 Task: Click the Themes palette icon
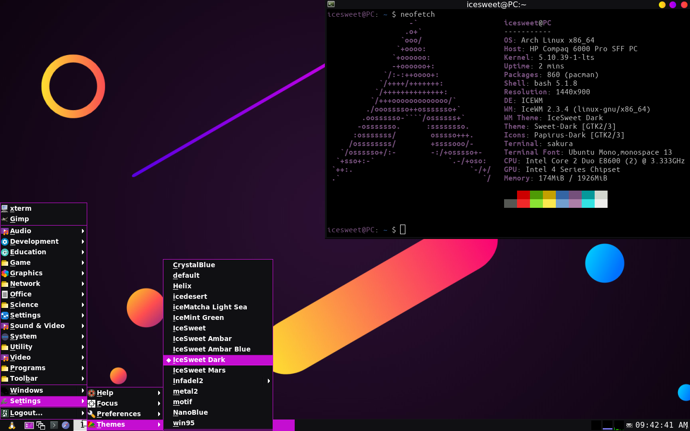(92, 424)
